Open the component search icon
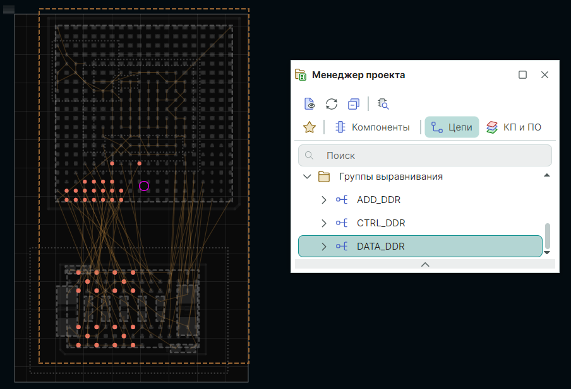Image resolution: width=571 pixels, height=389 pixels. tap(383, 104)
